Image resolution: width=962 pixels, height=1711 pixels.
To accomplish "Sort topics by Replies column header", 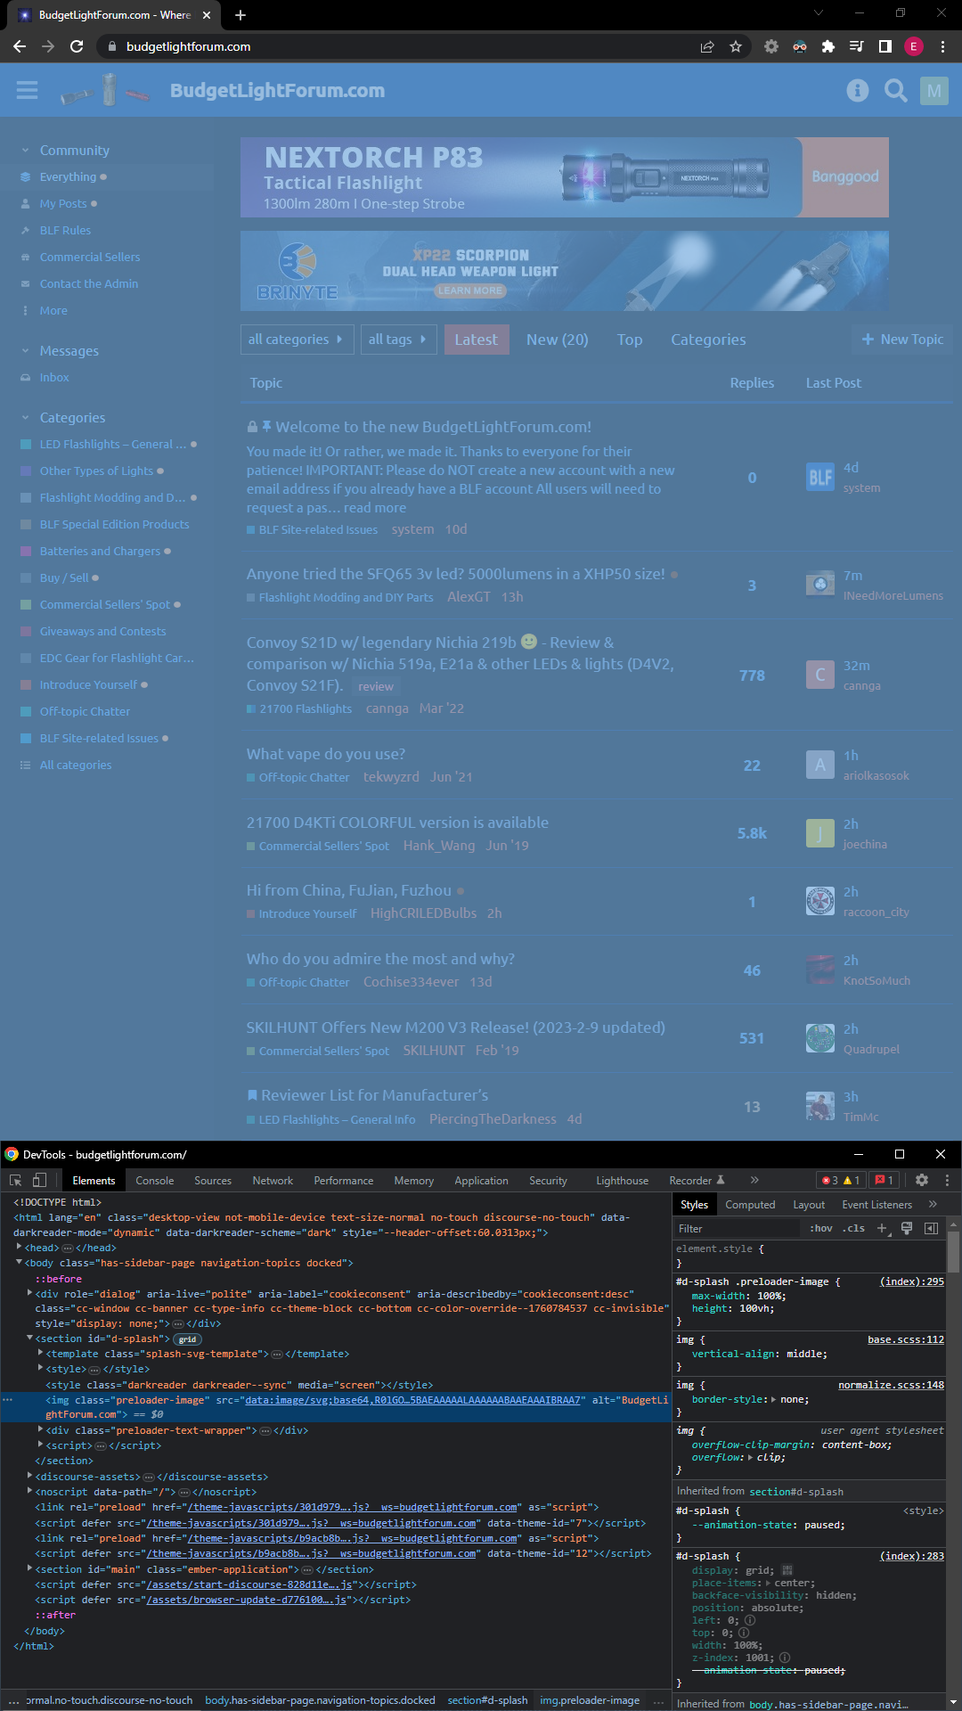I will 752,382.
